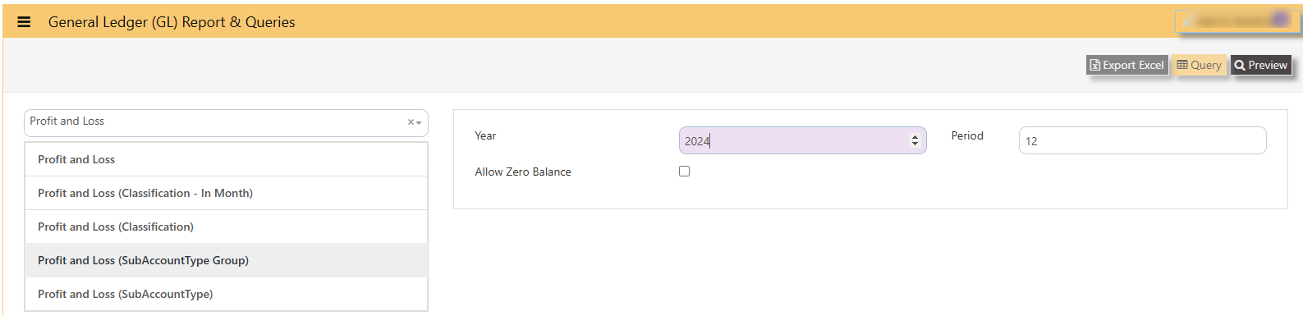Pick the Profit and Loss (Classification) option
The width and height of the screenshot is (1303, 316).
(226, 227)
